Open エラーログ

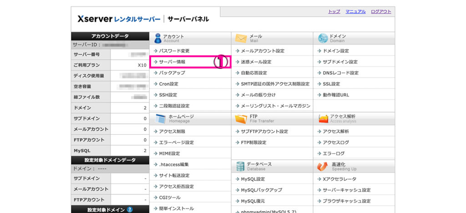click(x=334, y=153)
